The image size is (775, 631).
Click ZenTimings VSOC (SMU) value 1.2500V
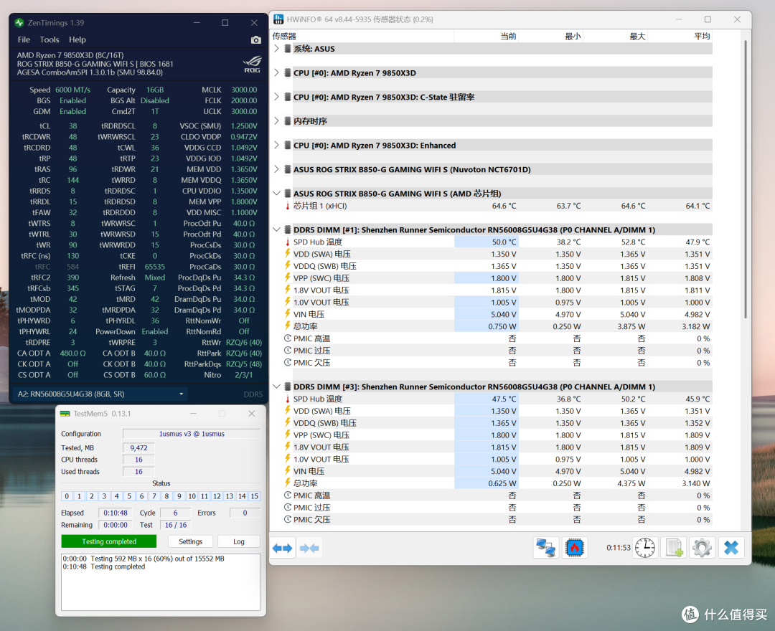(244, 126)
